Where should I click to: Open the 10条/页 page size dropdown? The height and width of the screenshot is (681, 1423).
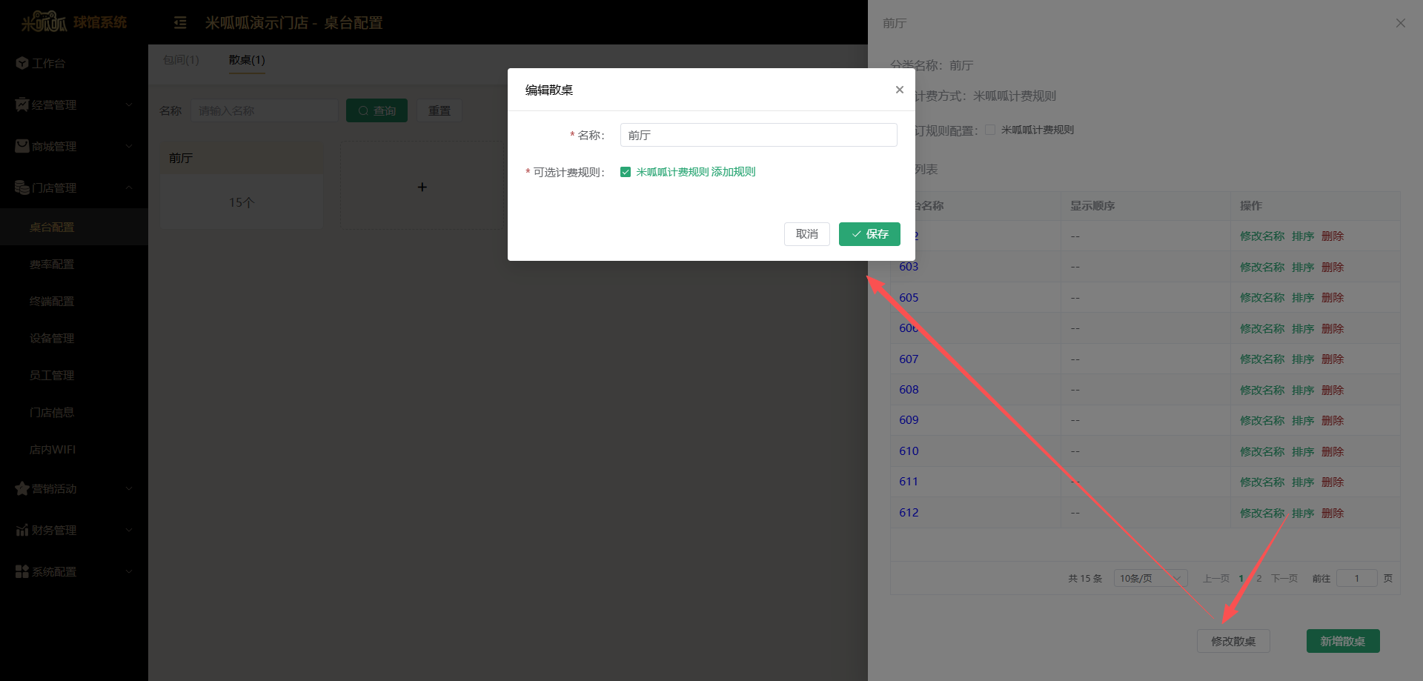1150,578
